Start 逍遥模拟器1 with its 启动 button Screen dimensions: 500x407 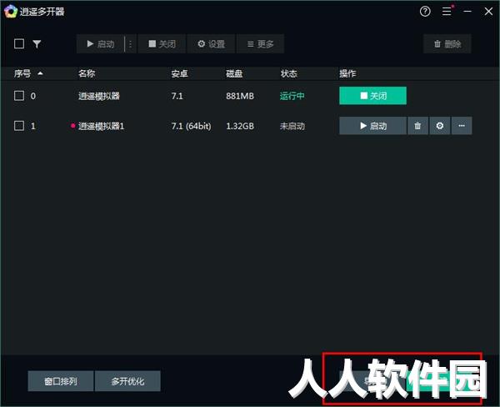(x=372, y=125)
